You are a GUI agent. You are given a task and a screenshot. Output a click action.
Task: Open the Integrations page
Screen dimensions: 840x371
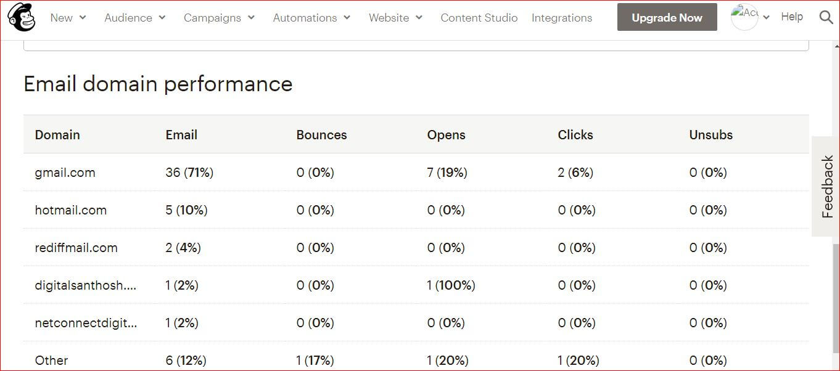coord(562,18)
